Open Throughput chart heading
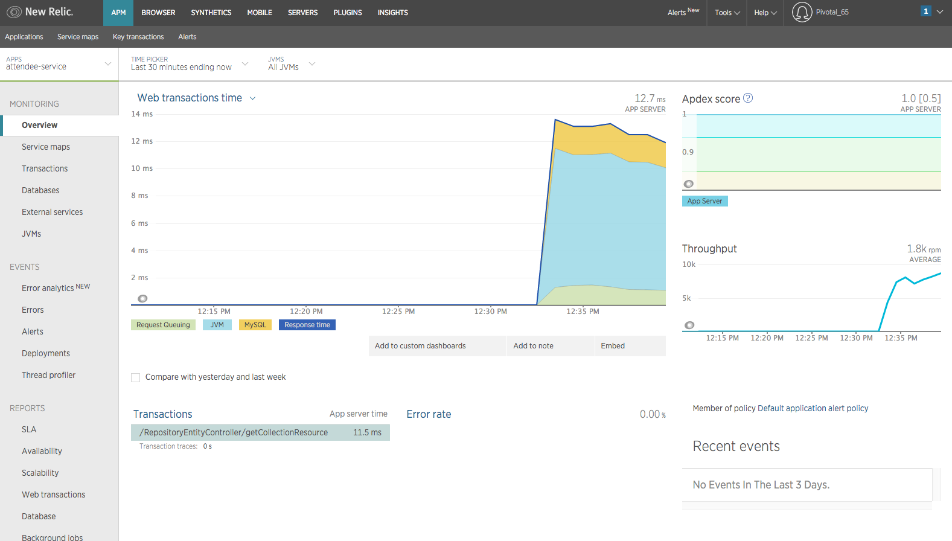Screen dimensions: 952x541 pos(709,249)
